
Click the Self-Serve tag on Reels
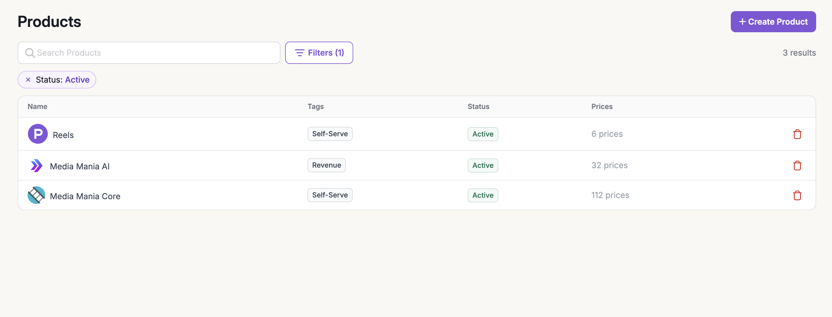pyautogui.click(x=329, y=134)
